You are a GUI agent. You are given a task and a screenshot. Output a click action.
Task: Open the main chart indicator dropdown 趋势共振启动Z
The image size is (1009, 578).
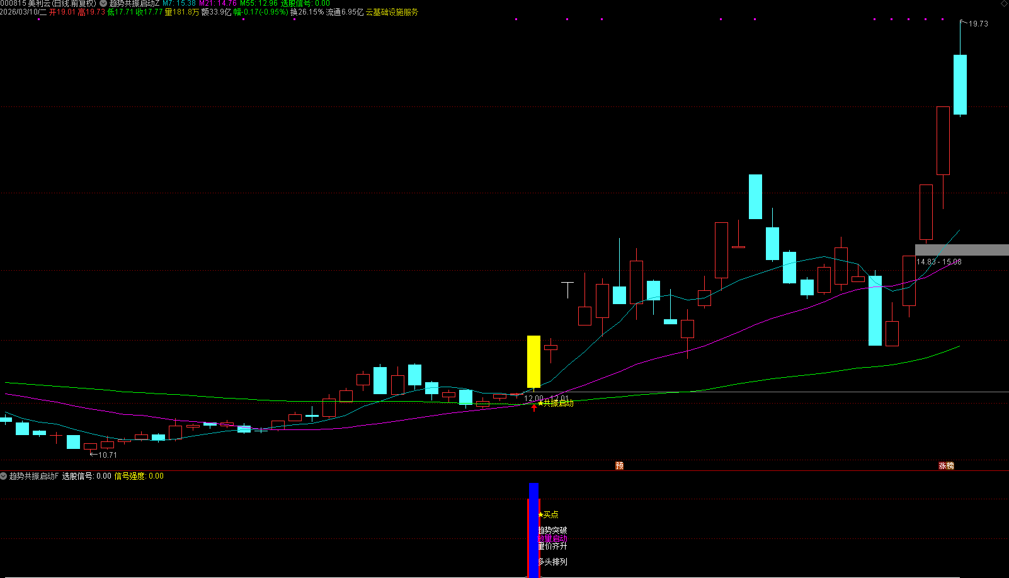click(x=104, y=4)
